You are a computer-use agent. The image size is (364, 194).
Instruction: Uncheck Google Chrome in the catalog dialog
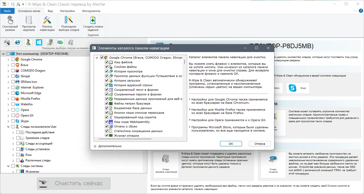pos(102,58)
